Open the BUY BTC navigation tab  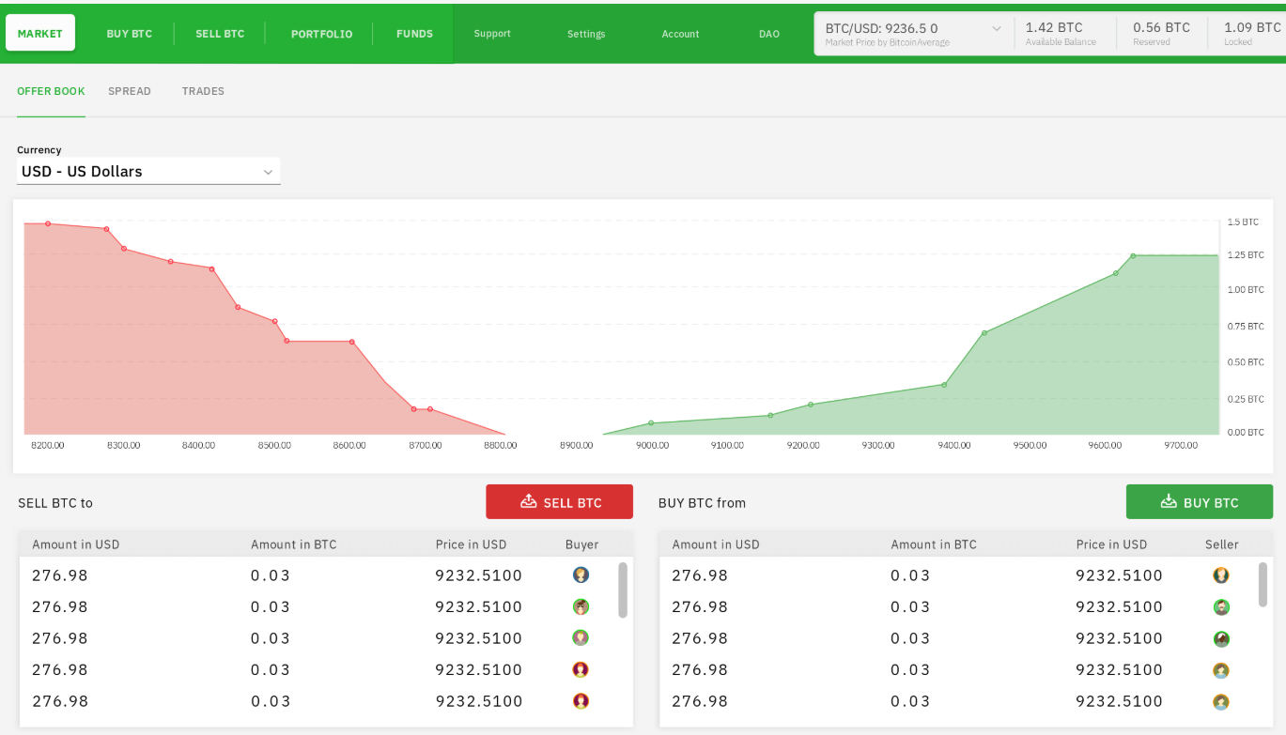pos(130,34)
